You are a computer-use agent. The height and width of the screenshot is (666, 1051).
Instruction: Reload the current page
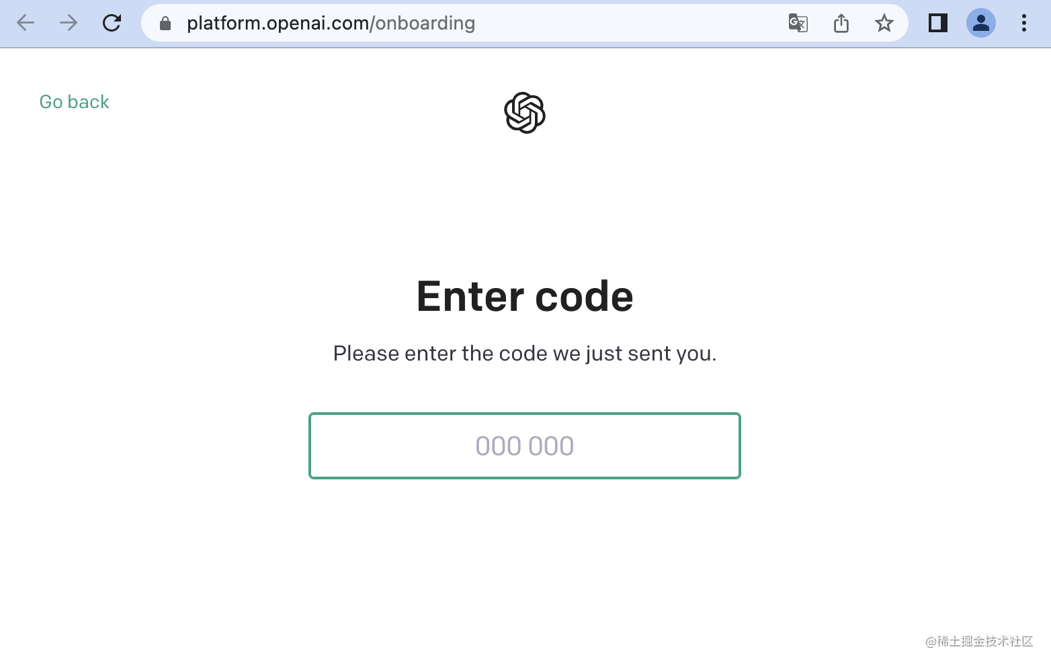pos(112,23)
